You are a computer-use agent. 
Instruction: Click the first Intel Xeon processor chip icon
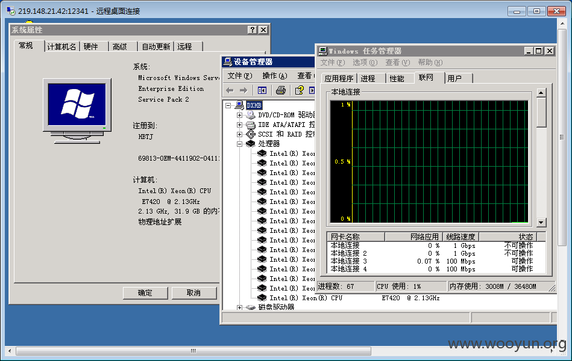[262, 153]
